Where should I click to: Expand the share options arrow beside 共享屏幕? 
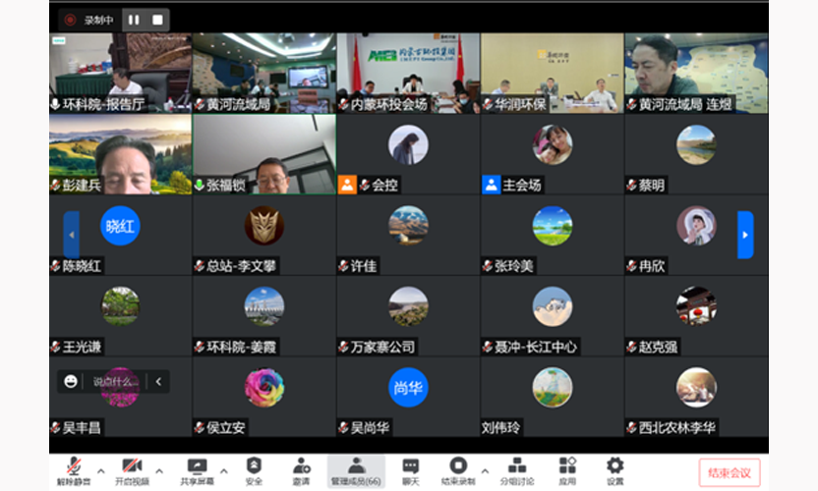click(223, 469)
